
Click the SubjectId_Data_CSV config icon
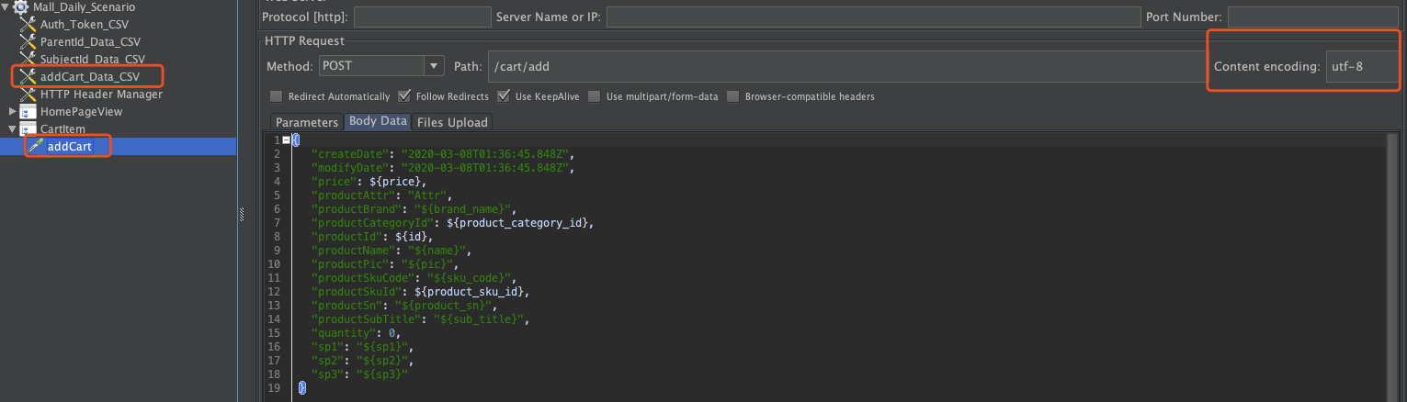click(x=28, y=60)
